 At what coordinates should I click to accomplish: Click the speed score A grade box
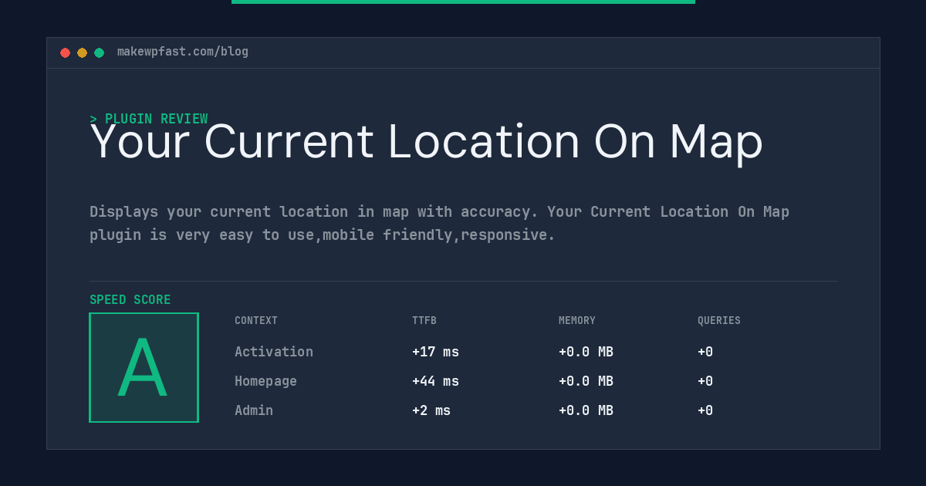coord(144,367)
